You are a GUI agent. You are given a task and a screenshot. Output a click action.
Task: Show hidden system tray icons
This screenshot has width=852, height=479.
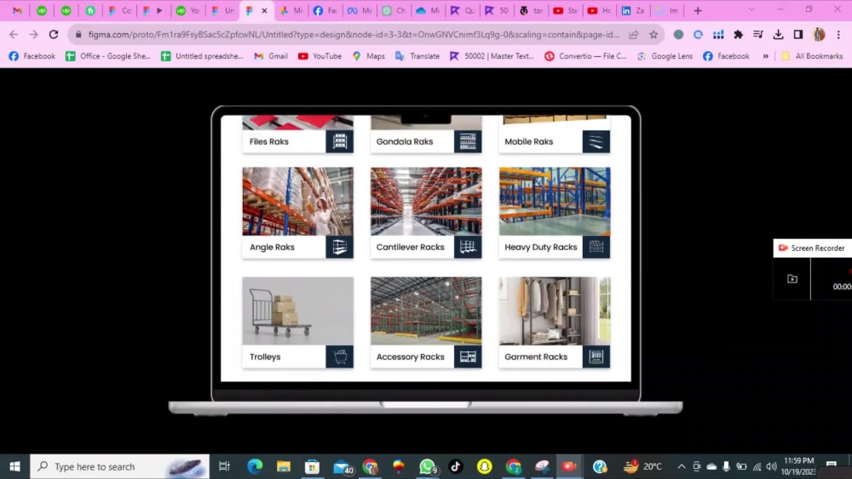682,466
